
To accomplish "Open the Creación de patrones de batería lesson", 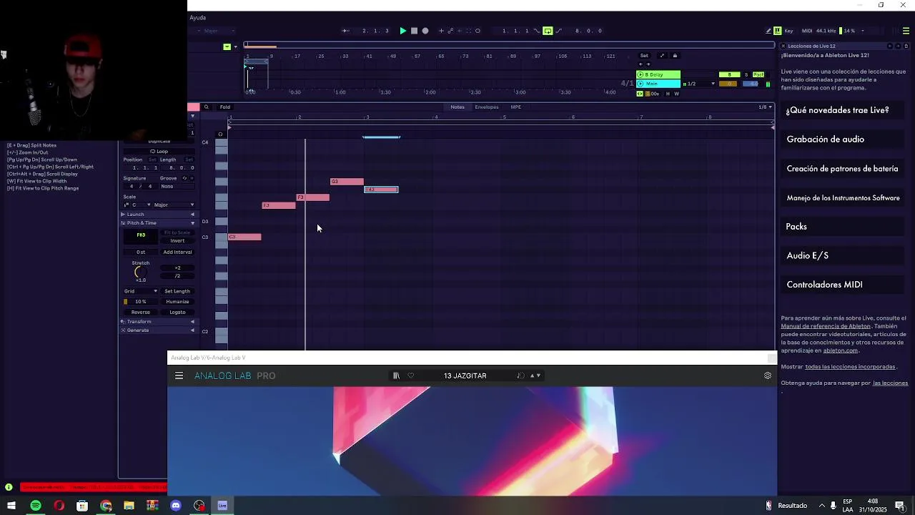I will tap(842, 169).
